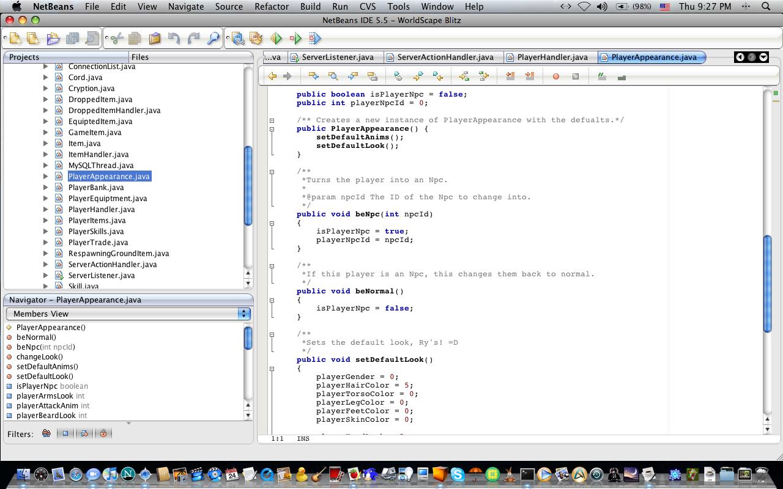Click the Projects panel scrollbar thumb
Screen dimensions: 783x489
pyautogui.click(x=248, y=186)
